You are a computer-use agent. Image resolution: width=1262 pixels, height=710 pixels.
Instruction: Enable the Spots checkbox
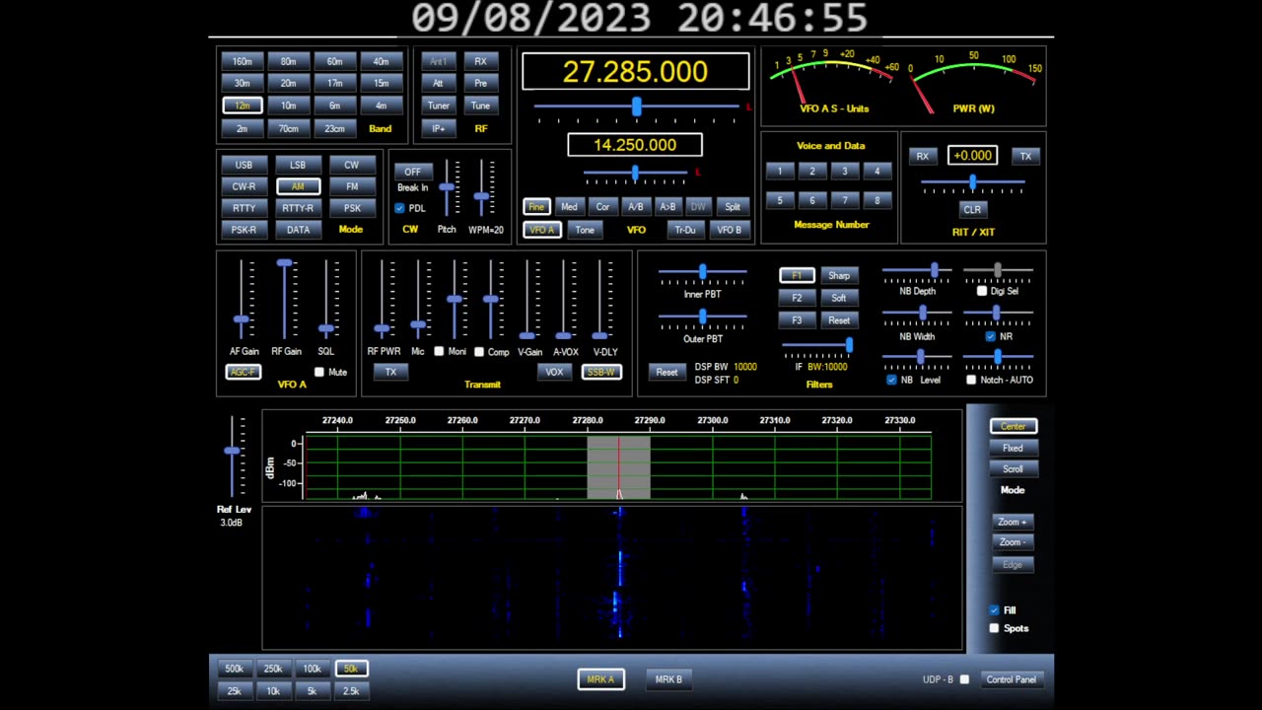click(x=994, y=628)
